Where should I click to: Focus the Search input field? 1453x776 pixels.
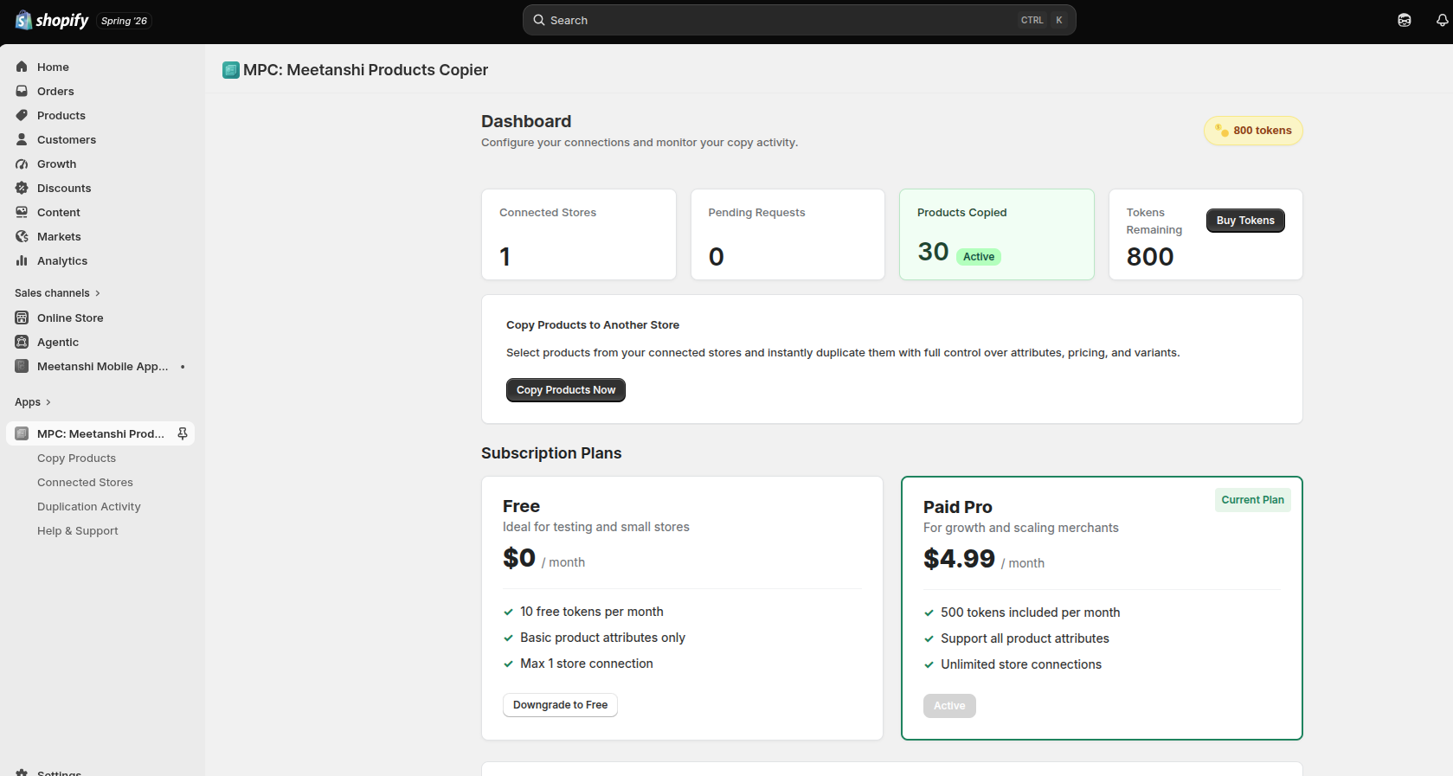click(799, 20)
